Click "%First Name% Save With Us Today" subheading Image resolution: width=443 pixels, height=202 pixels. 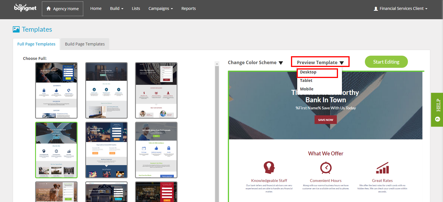pos(326,108)
